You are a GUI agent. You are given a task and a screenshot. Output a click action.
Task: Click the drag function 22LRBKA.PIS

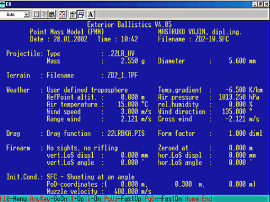click(x=126, y=134)
